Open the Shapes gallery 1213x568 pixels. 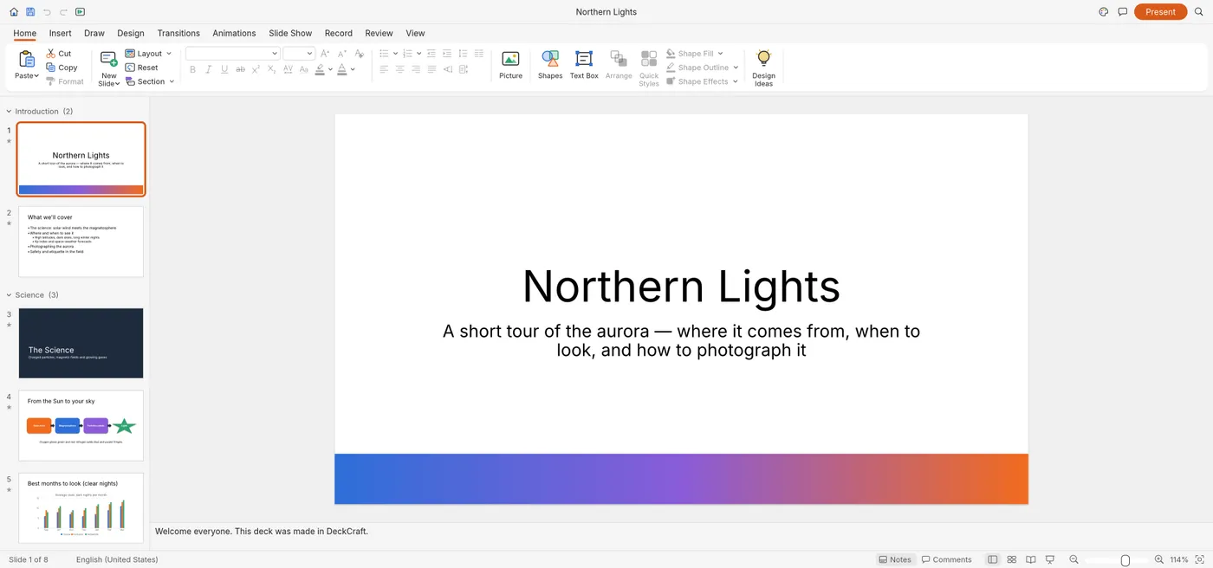pyautogui.click(x=550, y=65)
